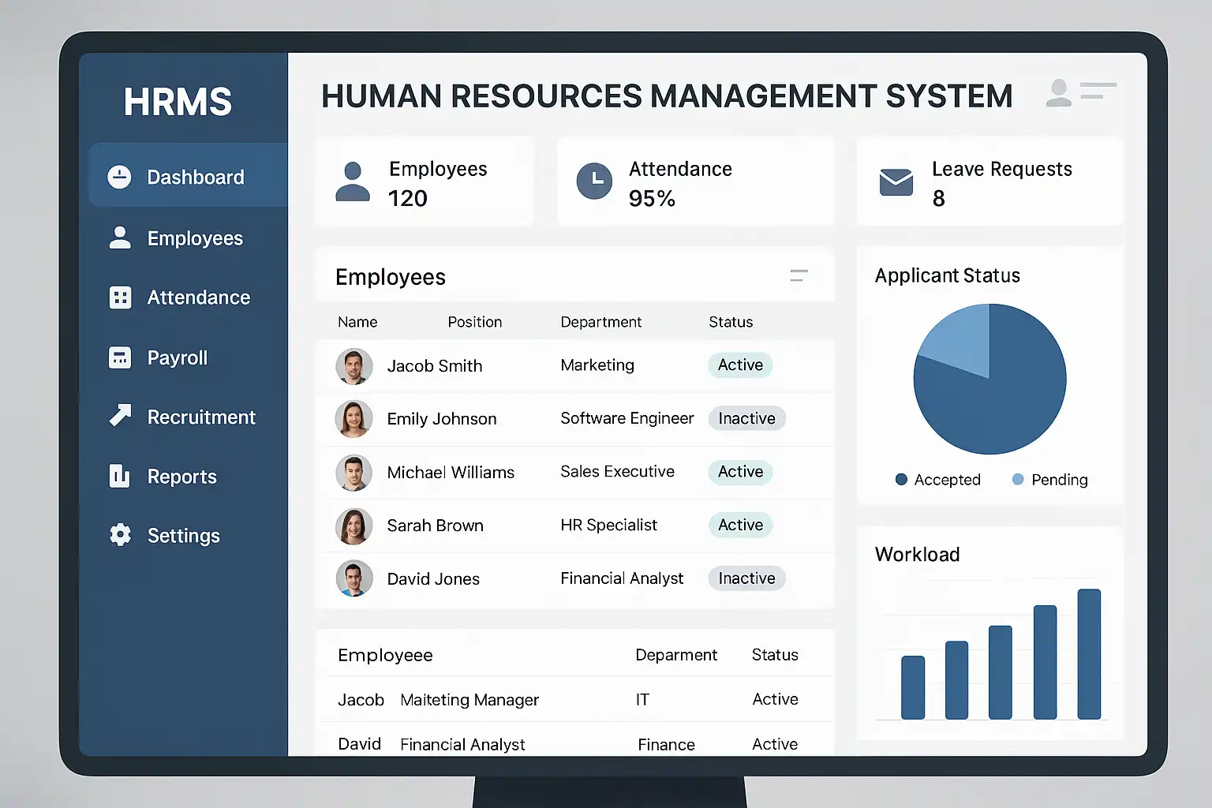Expand the Employees panel options menu
The image size is (1212, 808).
pos(799,275)
